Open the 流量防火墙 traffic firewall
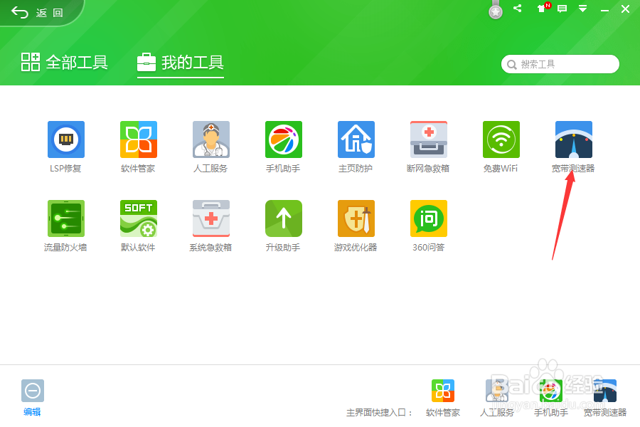Screen dimensions: 640x427 (x=65, y=218)
